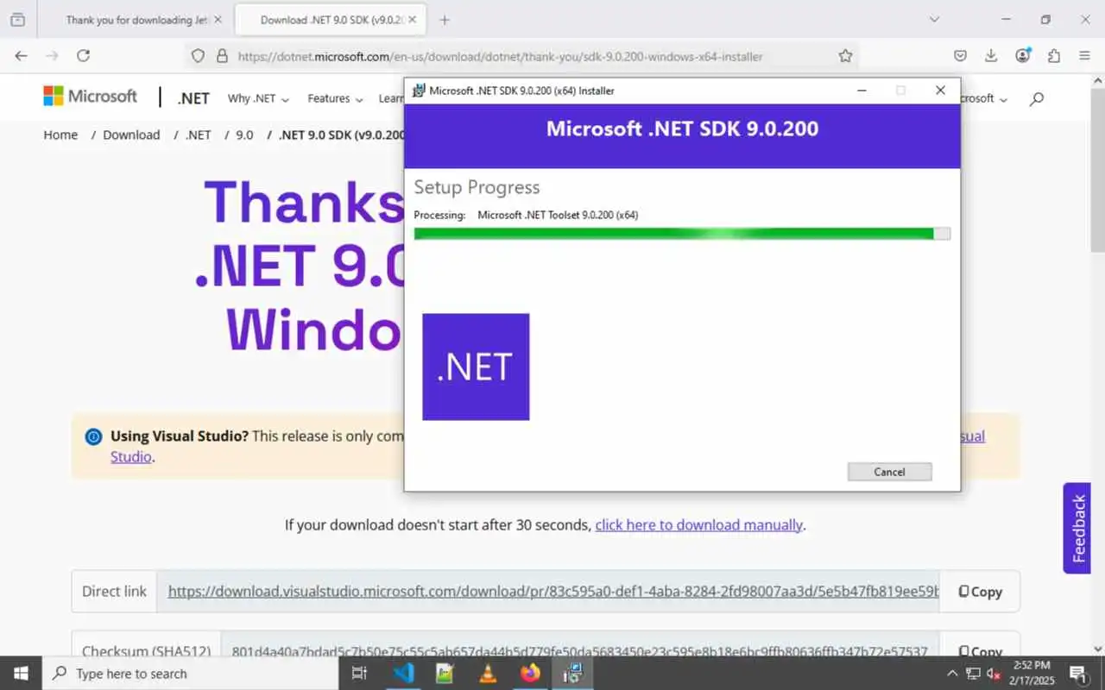
Task: Minimize the .NET SDK installer window
Action: pos(862,90)
